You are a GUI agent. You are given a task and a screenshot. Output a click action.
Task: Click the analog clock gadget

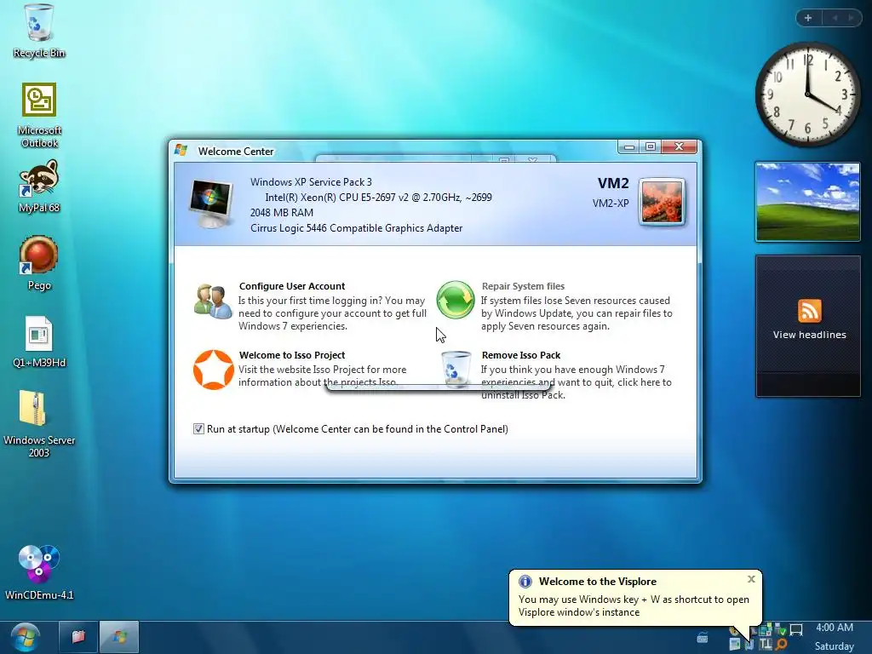(807, 94)
